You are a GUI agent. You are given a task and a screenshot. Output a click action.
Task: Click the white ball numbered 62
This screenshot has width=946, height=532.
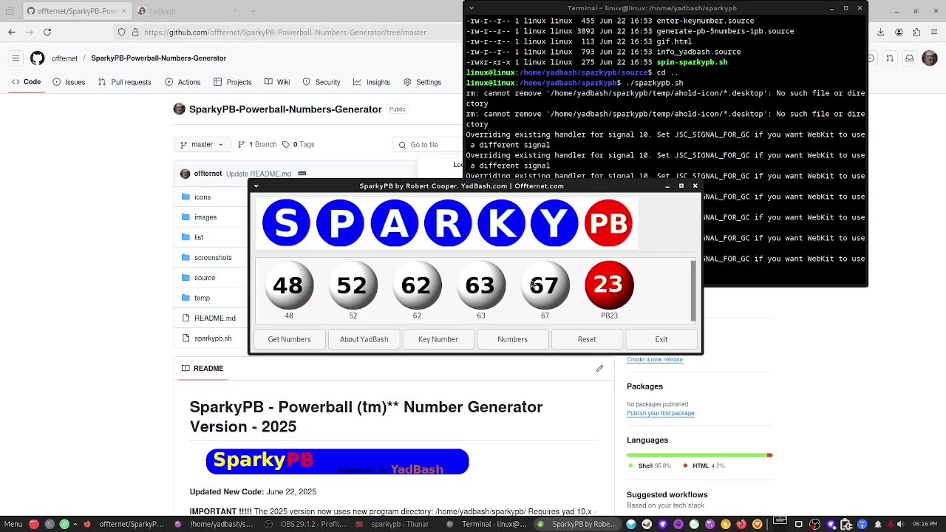coord(417,285)
